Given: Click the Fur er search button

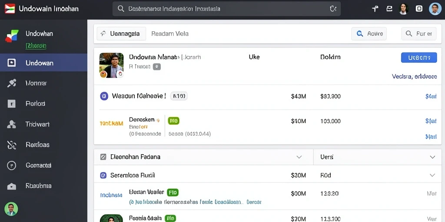Looking at the screenshot, I should pyautogui.click(x=418, y=34).
